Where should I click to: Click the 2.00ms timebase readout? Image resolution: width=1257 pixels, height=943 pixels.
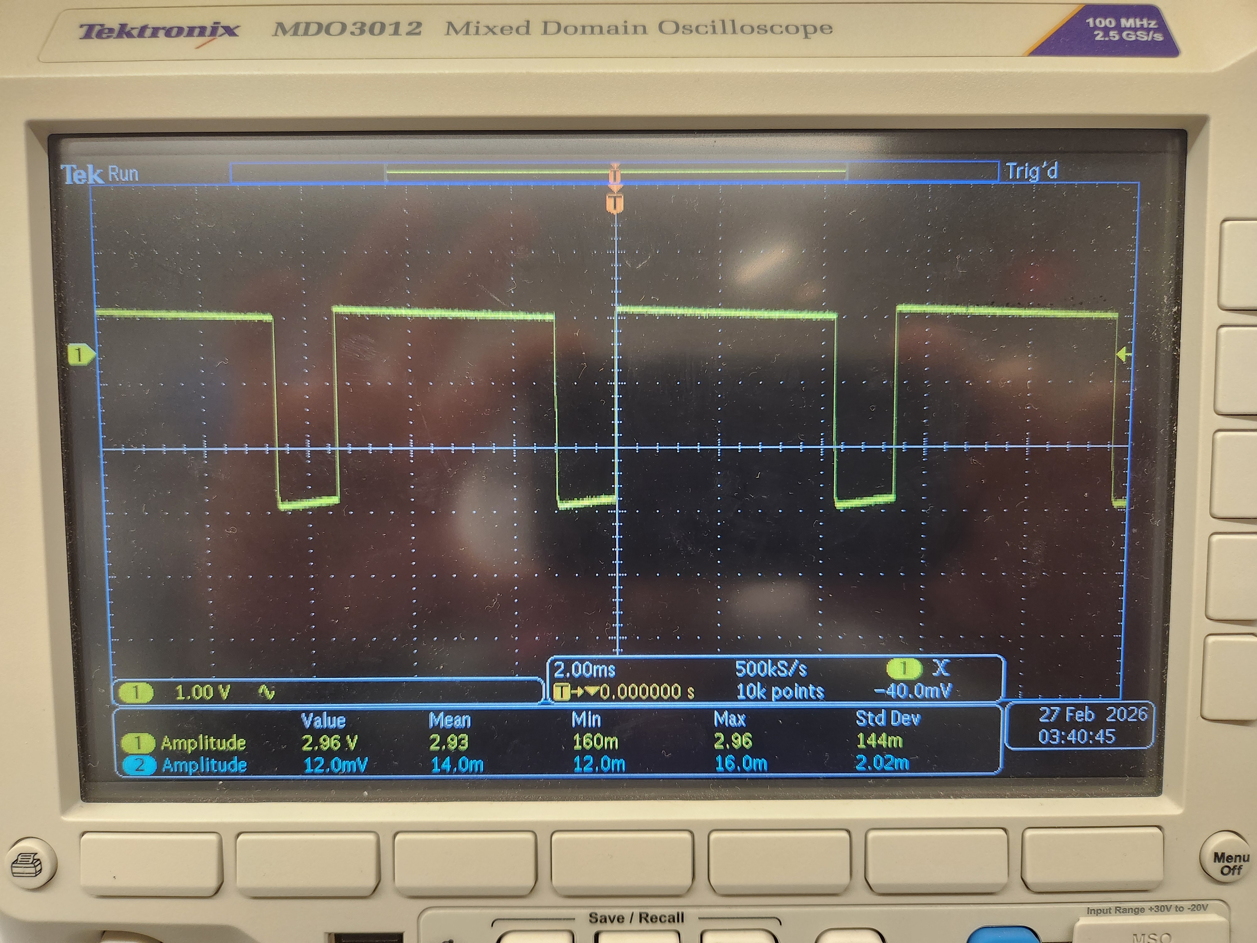(x=584, y=669)
